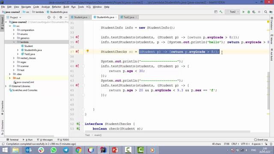Screen dimensions: 274x154
Task: Click the horizontal editor scrollbar
Action: [167, 132]
